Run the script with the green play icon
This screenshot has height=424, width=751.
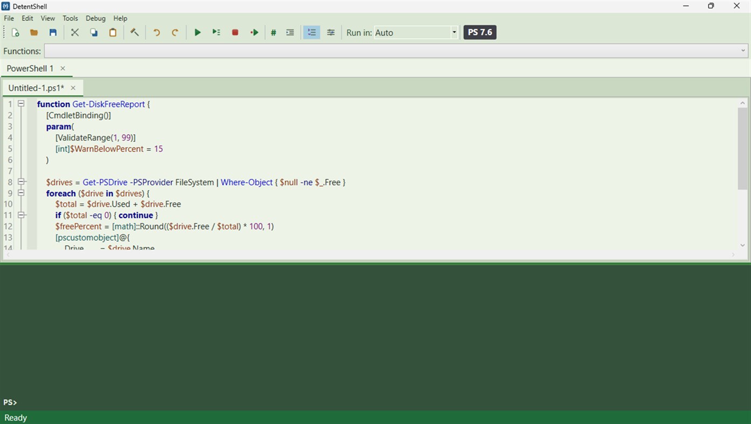click(x=197, y=32)
